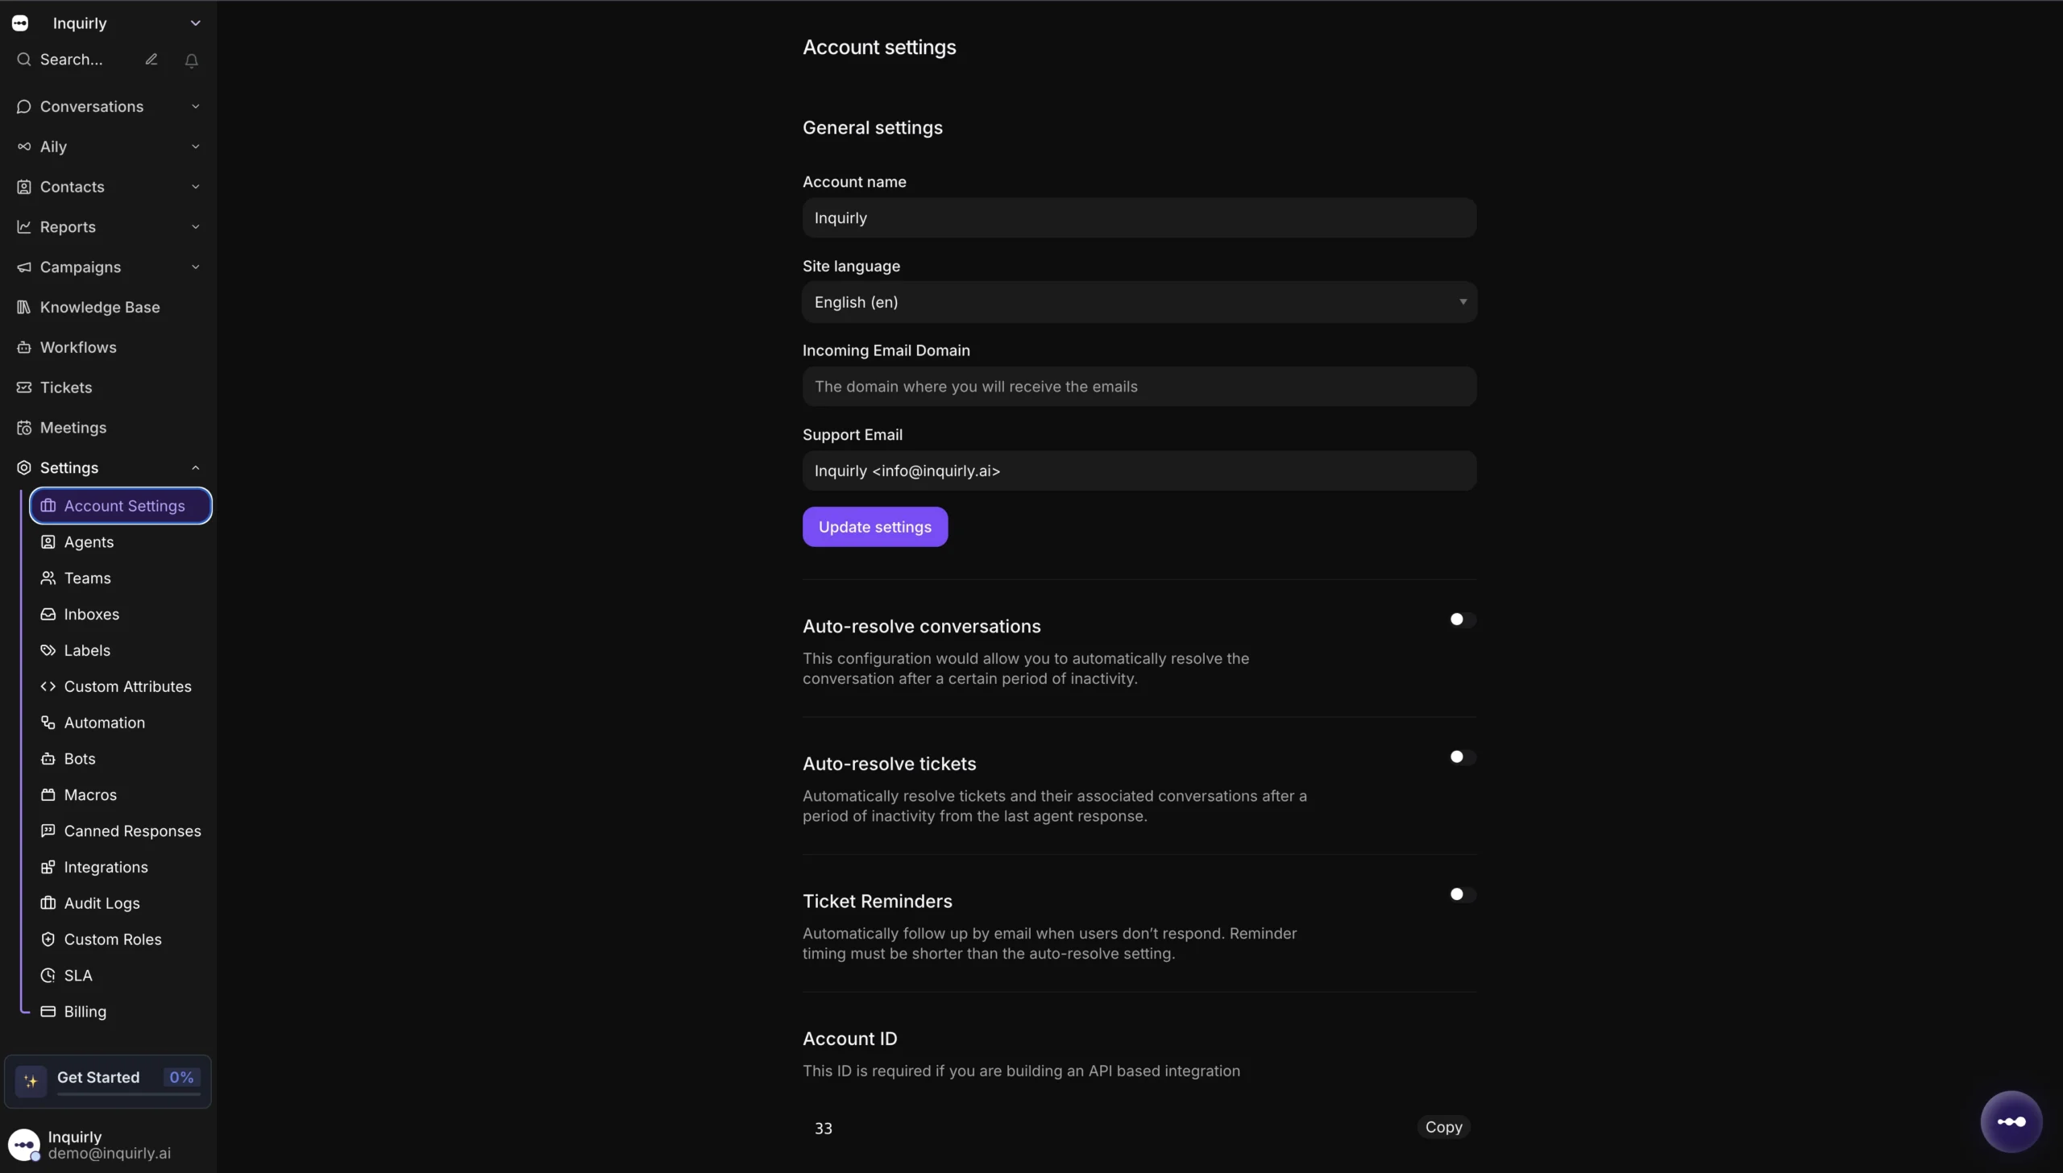Click the Inboxes tray icon
This screenshot has height=1173, width=2063.
48,615
